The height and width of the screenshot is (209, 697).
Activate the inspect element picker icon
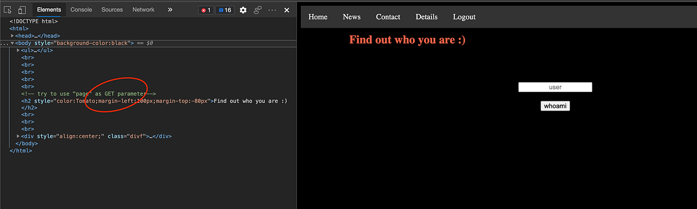tap(8, 10)
